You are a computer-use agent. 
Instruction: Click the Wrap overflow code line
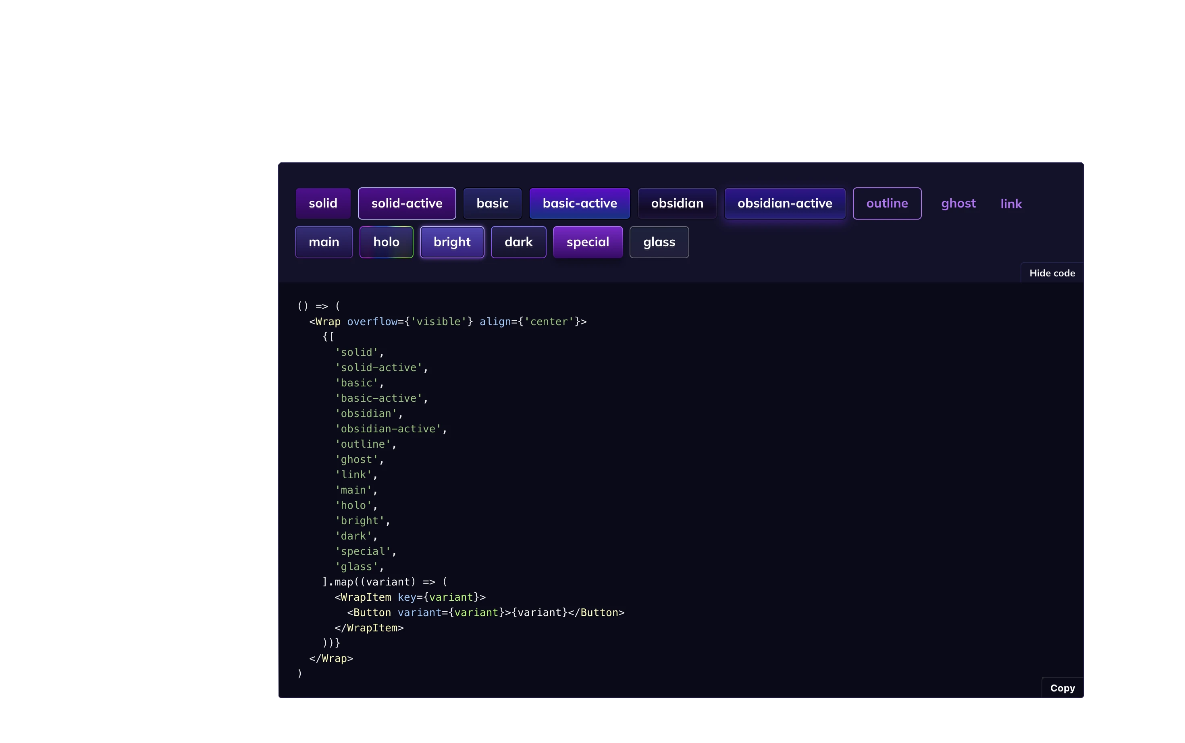tap(448, 322)
